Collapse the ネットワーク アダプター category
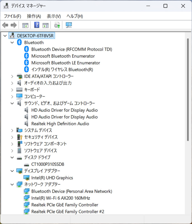This screenshot has height=224, width=192. click(12, 185)
